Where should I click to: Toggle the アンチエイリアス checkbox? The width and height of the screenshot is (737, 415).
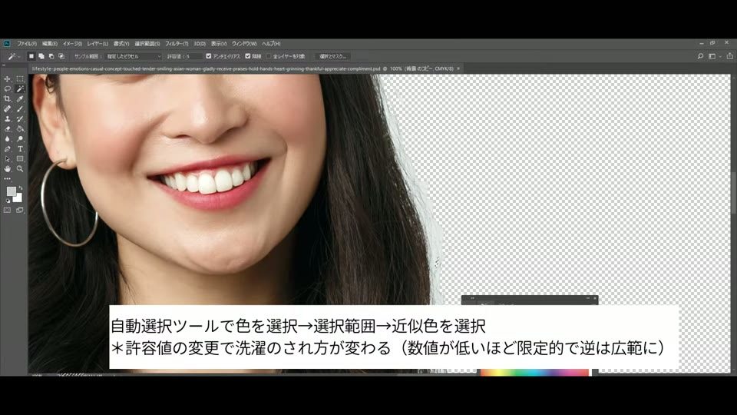[x=209, y=56]
